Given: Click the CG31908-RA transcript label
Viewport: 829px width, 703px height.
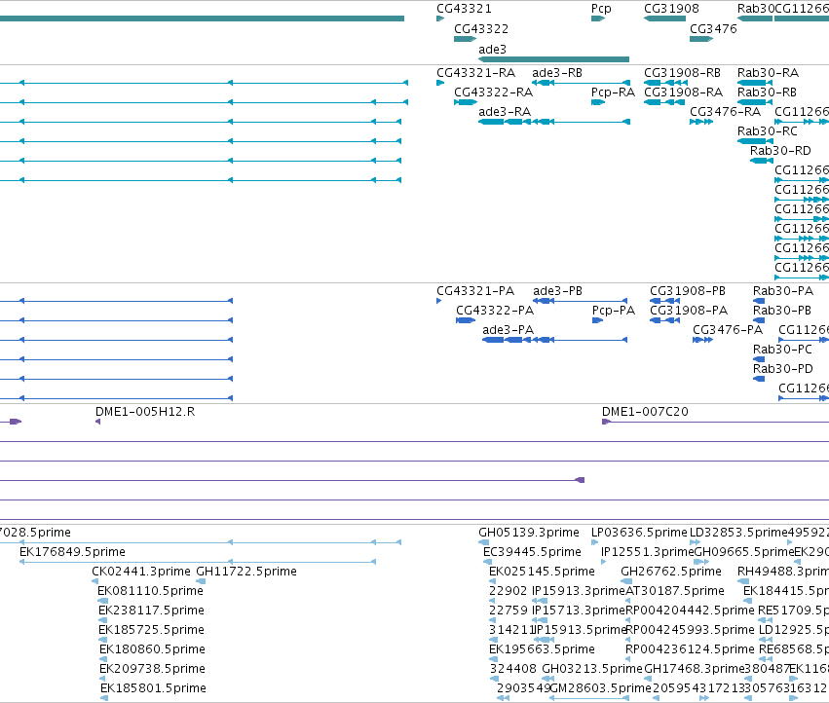Looking at the screenshot, I should [x=683, y=92].
